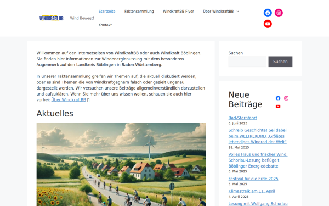Open the Volles Haus und frischer Wind post
329x206 pixels.
click(258, 160)
